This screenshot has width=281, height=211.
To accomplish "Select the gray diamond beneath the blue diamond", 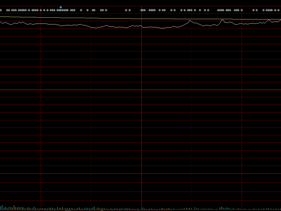I will pos(61,10).
